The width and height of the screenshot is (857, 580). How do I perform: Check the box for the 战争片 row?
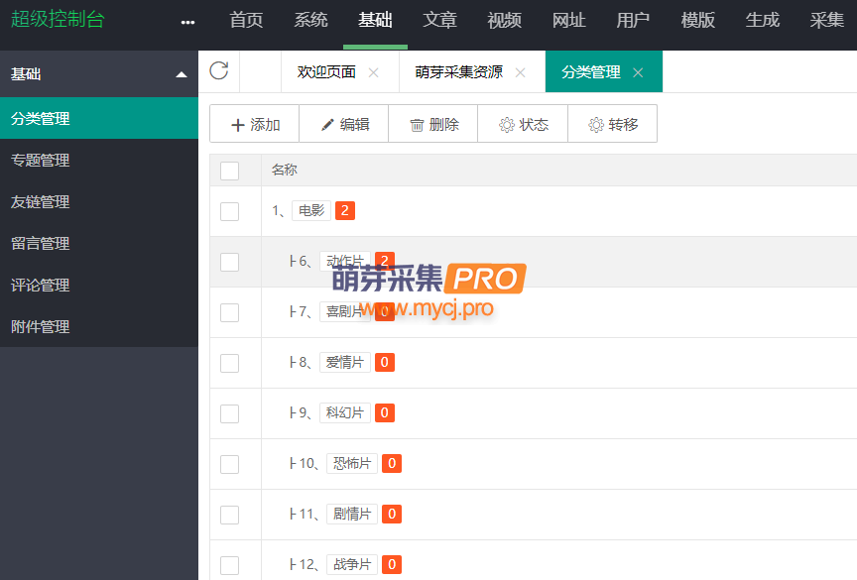click(x=229, y=565)
